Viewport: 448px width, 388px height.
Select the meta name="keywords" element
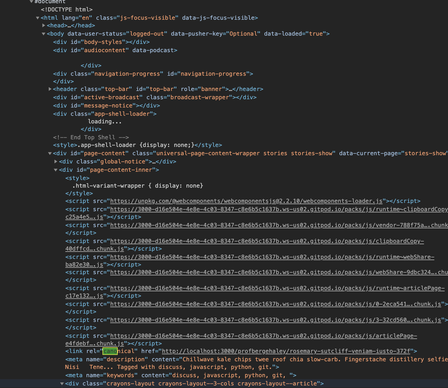[x=181, y=375]
